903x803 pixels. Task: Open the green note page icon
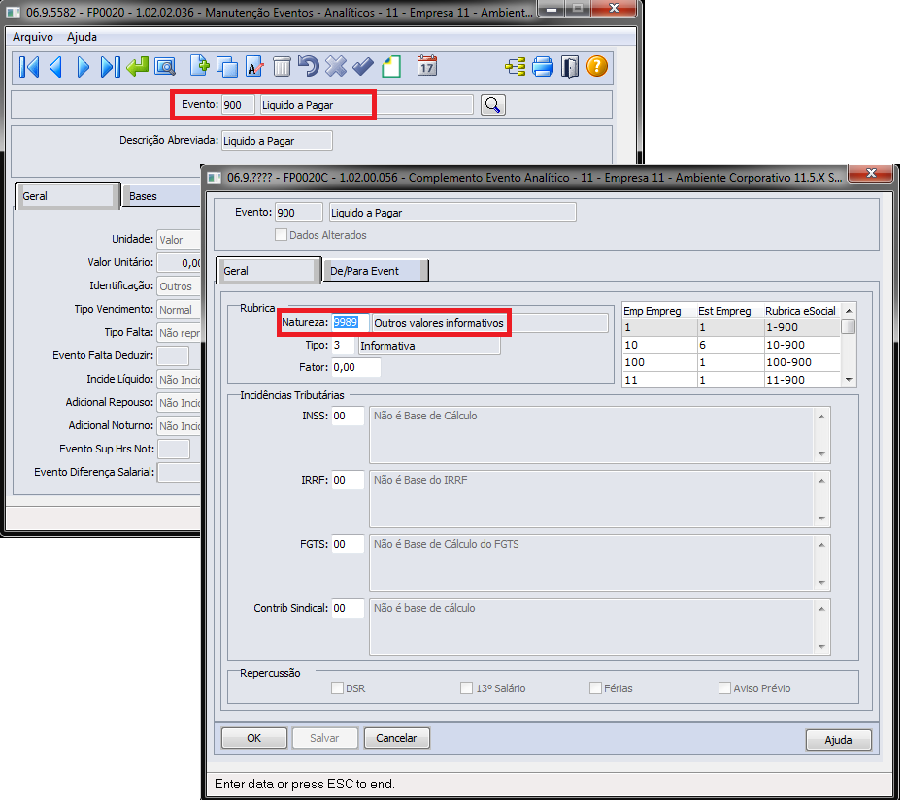pyautogui.click(x=391, y=67)
